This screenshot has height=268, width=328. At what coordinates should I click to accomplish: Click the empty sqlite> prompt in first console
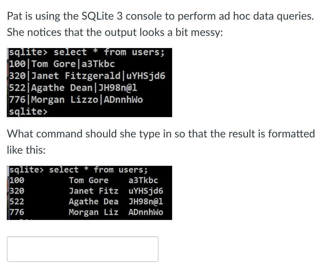[28, 111]
